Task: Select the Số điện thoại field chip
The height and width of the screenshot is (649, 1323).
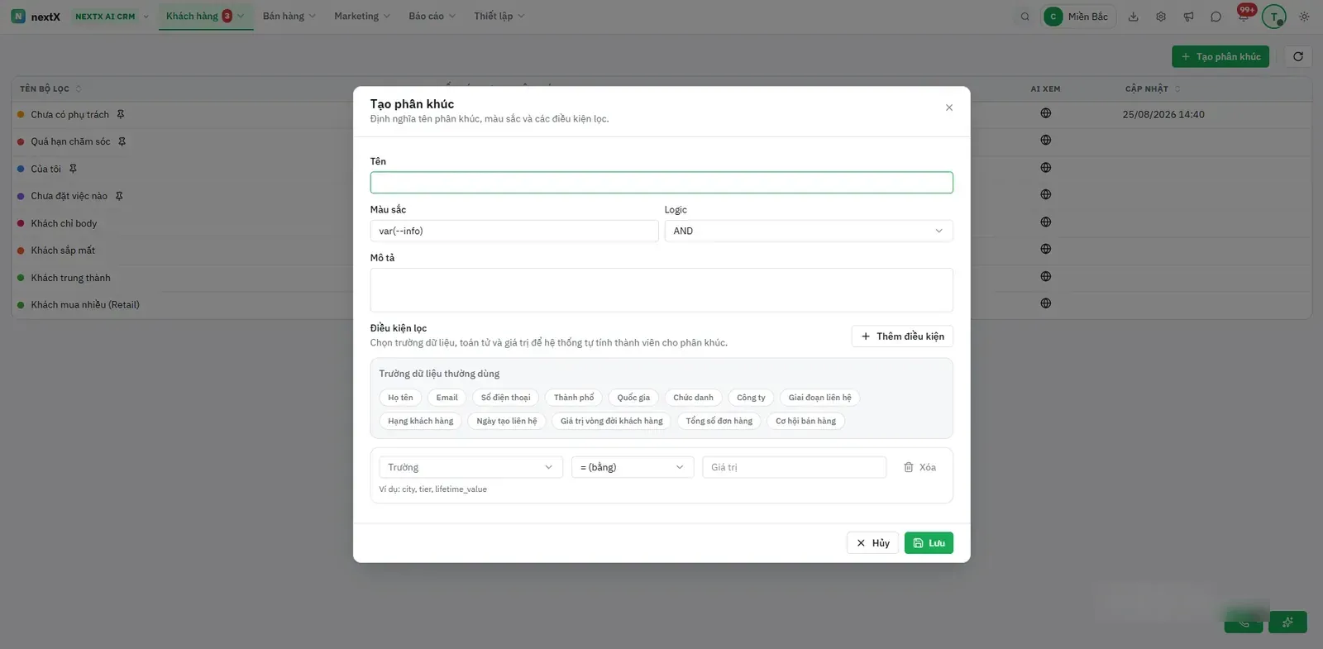Action: (506, 398)
